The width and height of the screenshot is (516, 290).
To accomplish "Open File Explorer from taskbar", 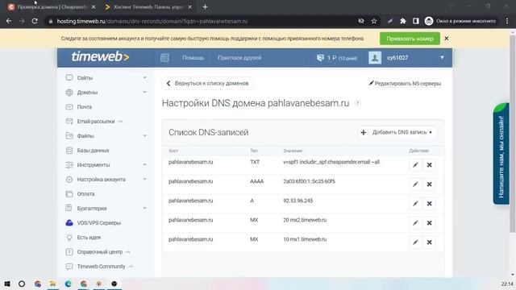I will click(52, 284).
